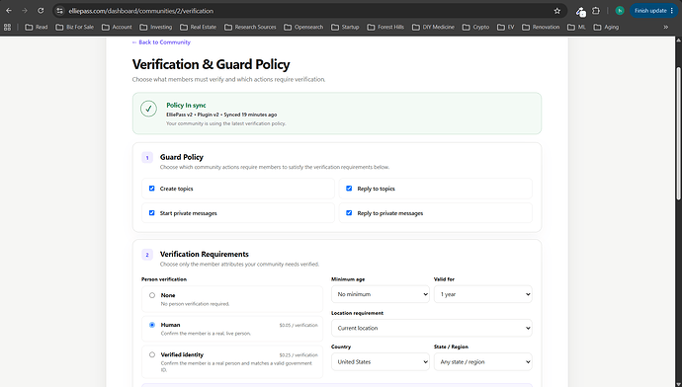Open the Real Estate bookmarks folder
This screenshot has width=682, height=387.
pyautogui.click(x=198, y=27)
